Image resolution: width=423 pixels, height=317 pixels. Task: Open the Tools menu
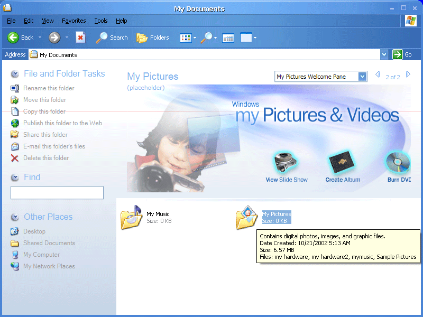pyautogui.click(x=100, y=21)
